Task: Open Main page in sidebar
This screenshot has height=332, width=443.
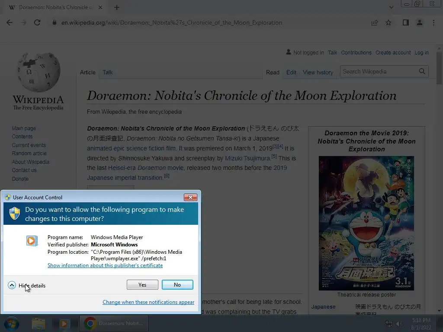Action: 24,128
